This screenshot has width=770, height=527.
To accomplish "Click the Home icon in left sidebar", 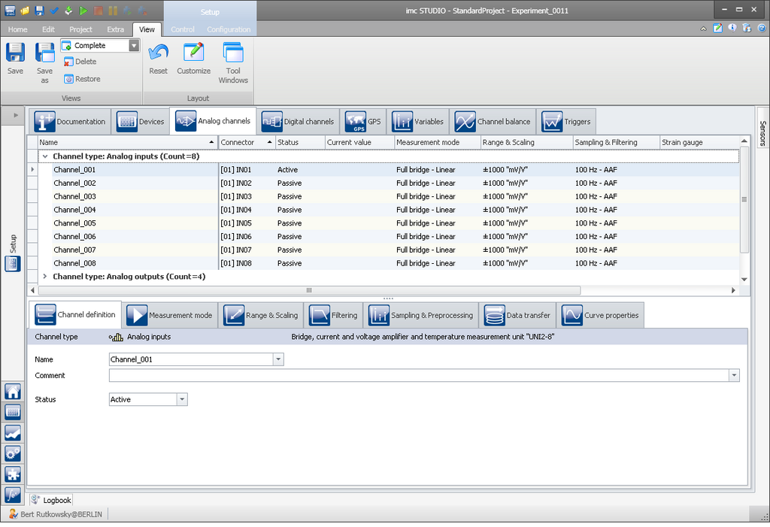I will (x=13, y=392).
